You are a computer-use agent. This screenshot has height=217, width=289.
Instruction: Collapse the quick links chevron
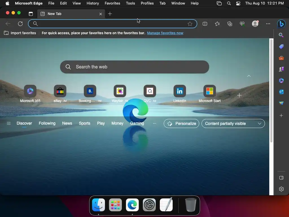(249, 76)
